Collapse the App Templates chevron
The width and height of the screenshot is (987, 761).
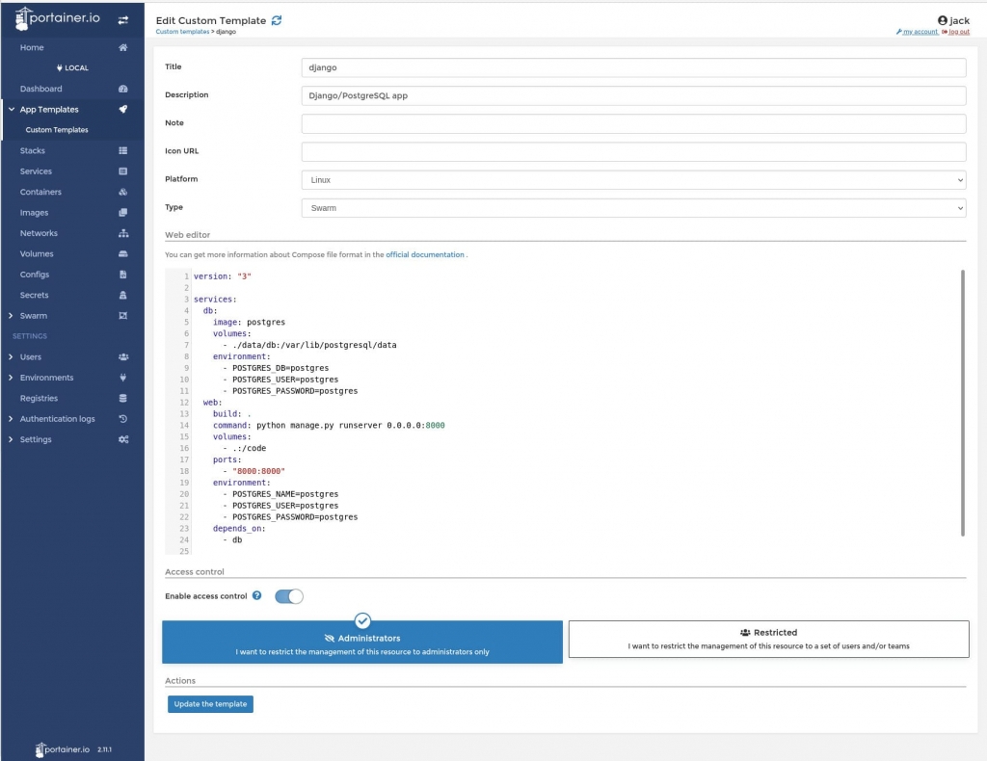point(12,110)
